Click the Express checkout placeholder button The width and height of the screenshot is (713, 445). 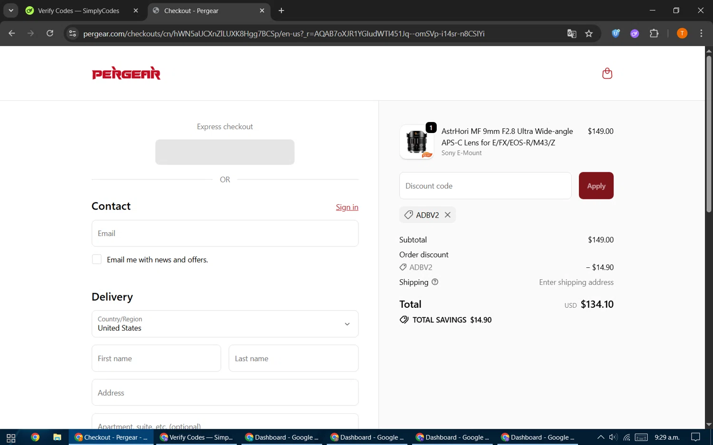(x=225, y=152)
